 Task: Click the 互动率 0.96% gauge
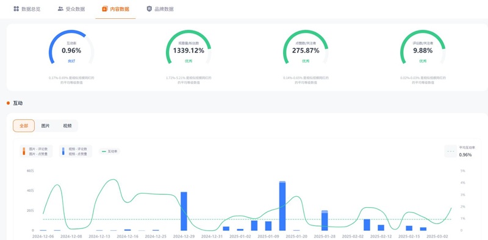click(71, 50)
